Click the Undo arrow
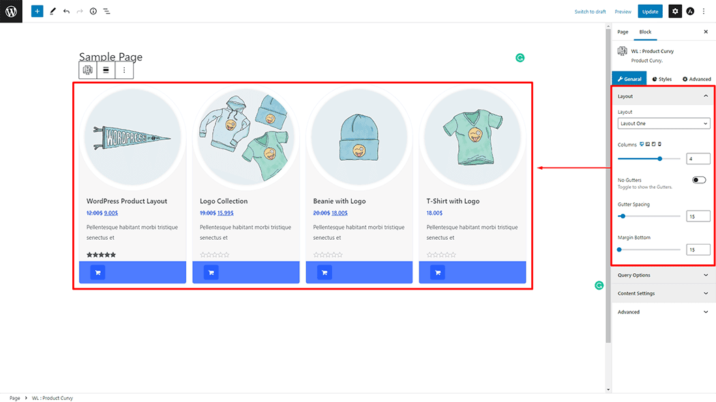Image resolution: width=716 pixels, height=402 pixels. coord(66,12)
